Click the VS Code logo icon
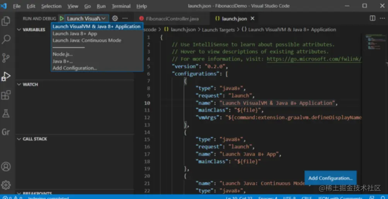Screen dimensions: 388x199 pyautogui.click(x=3, y=6)
